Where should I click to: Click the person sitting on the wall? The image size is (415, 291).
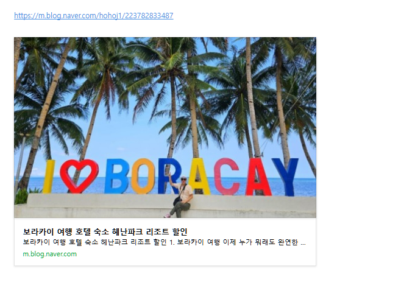coord(180,197)
